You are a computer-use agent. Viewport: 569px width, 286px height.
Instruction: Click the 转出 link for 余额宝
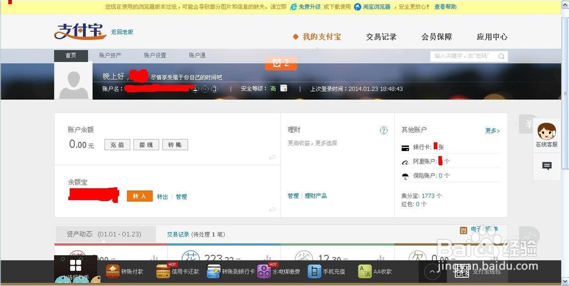(163, 197)
